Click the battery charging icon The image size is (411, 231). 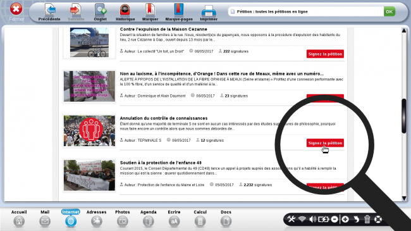[324, 219]
